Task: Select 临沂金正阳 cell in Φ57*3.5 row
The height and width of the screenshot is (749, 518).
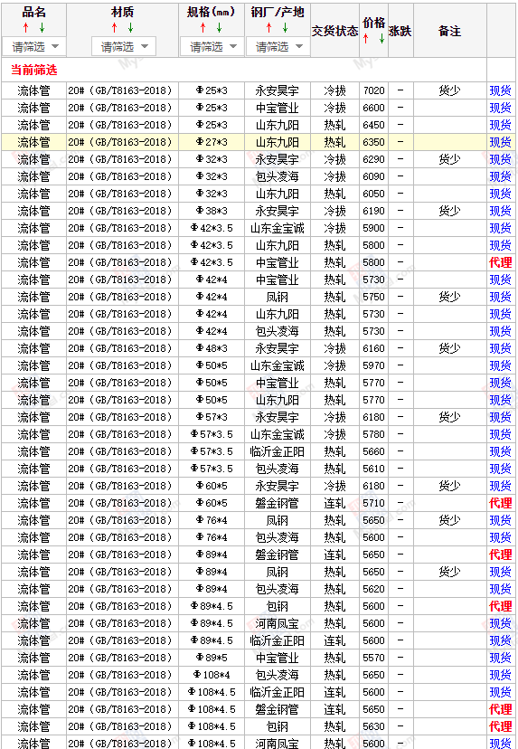Action: coord(278,452)
